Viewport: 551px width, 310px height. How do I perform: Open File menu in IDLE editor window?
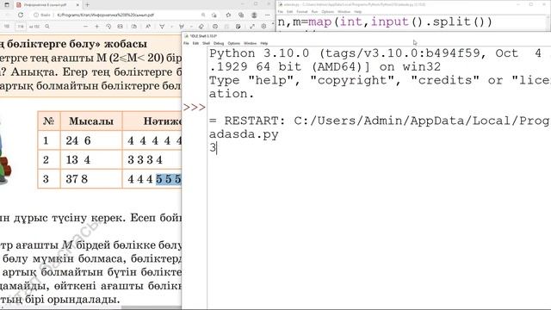281,11
